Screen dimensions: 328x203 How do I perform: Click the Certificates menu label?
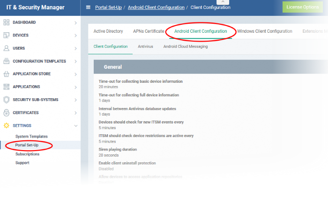26,113
